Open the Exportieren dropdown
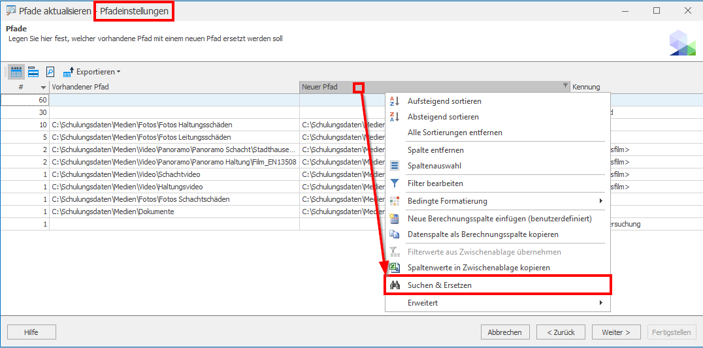Viewport: 703px width, 348px height. (x=92, y=72)
